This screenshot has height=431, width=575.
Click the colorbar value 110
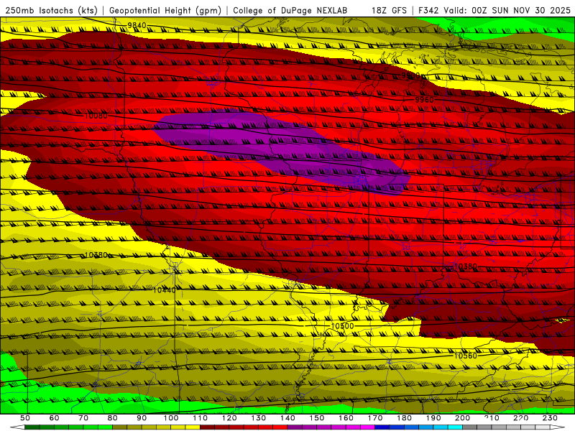pos(200,418)
